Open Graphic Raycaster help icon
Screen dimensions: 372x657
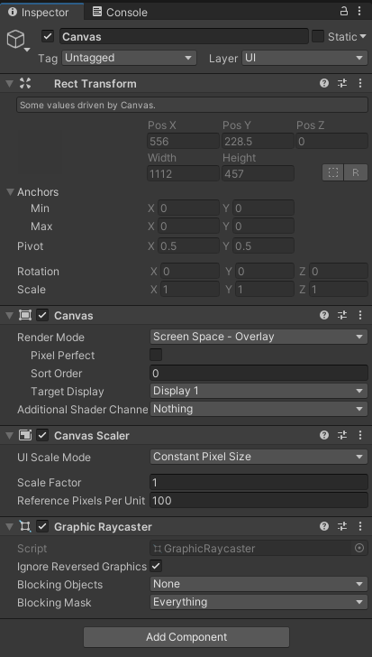click(324, 526)
